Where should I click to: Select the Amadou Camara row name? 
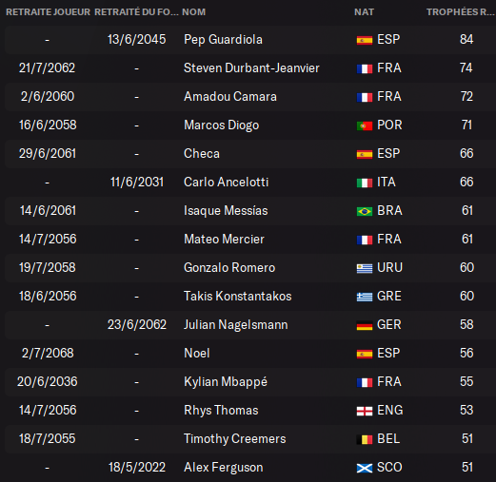tap(230, 97)
